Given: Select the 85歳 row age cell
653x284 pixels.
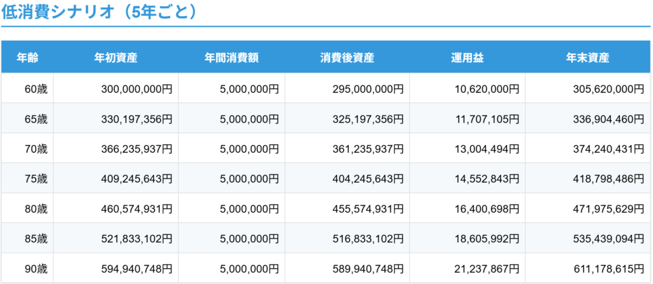Looking at the screenshot, I should click(27, 238).
